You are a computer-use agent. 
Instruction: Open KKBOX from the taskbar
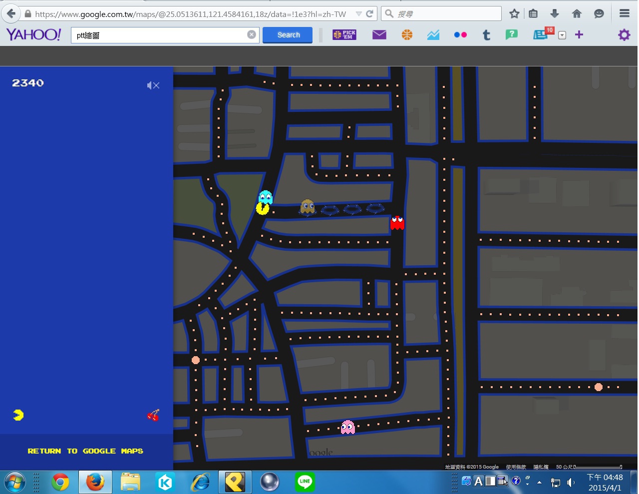point(165,482)
